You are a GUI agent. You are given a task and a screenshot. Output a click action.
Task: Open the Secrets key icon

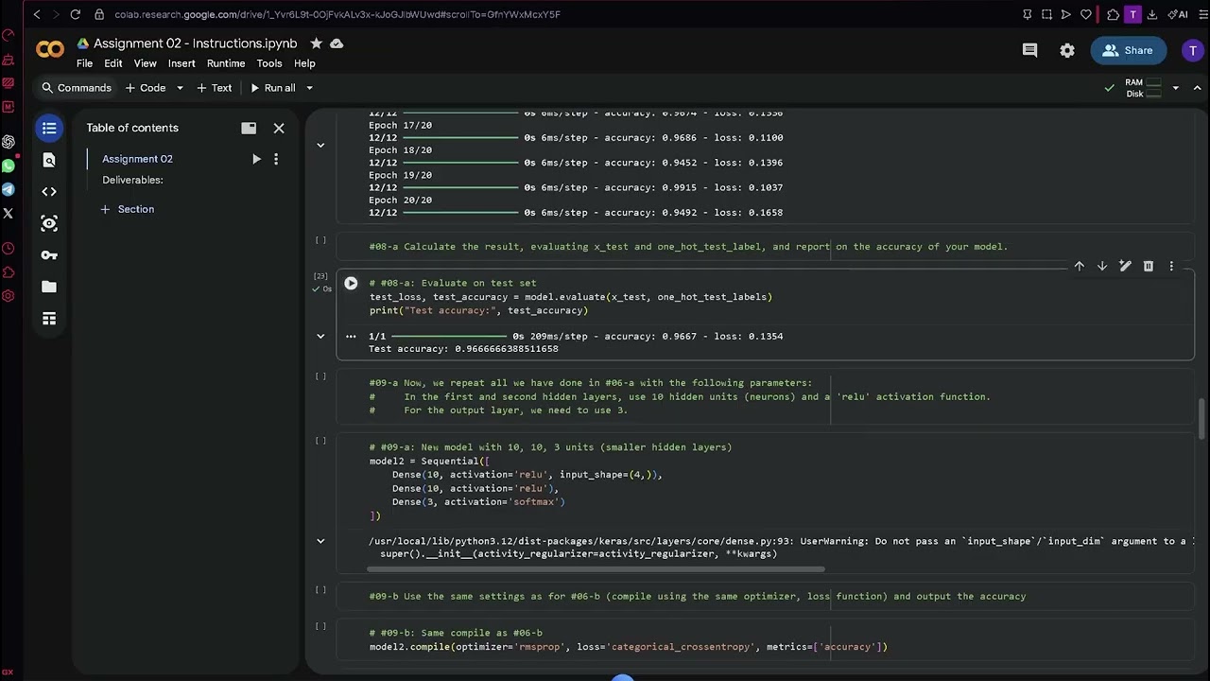pyautogui.click(x=49, y=255)
